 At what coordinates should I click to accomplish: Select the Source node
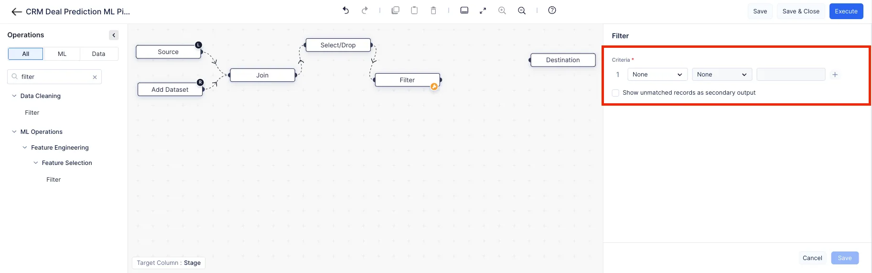(168, 52)
